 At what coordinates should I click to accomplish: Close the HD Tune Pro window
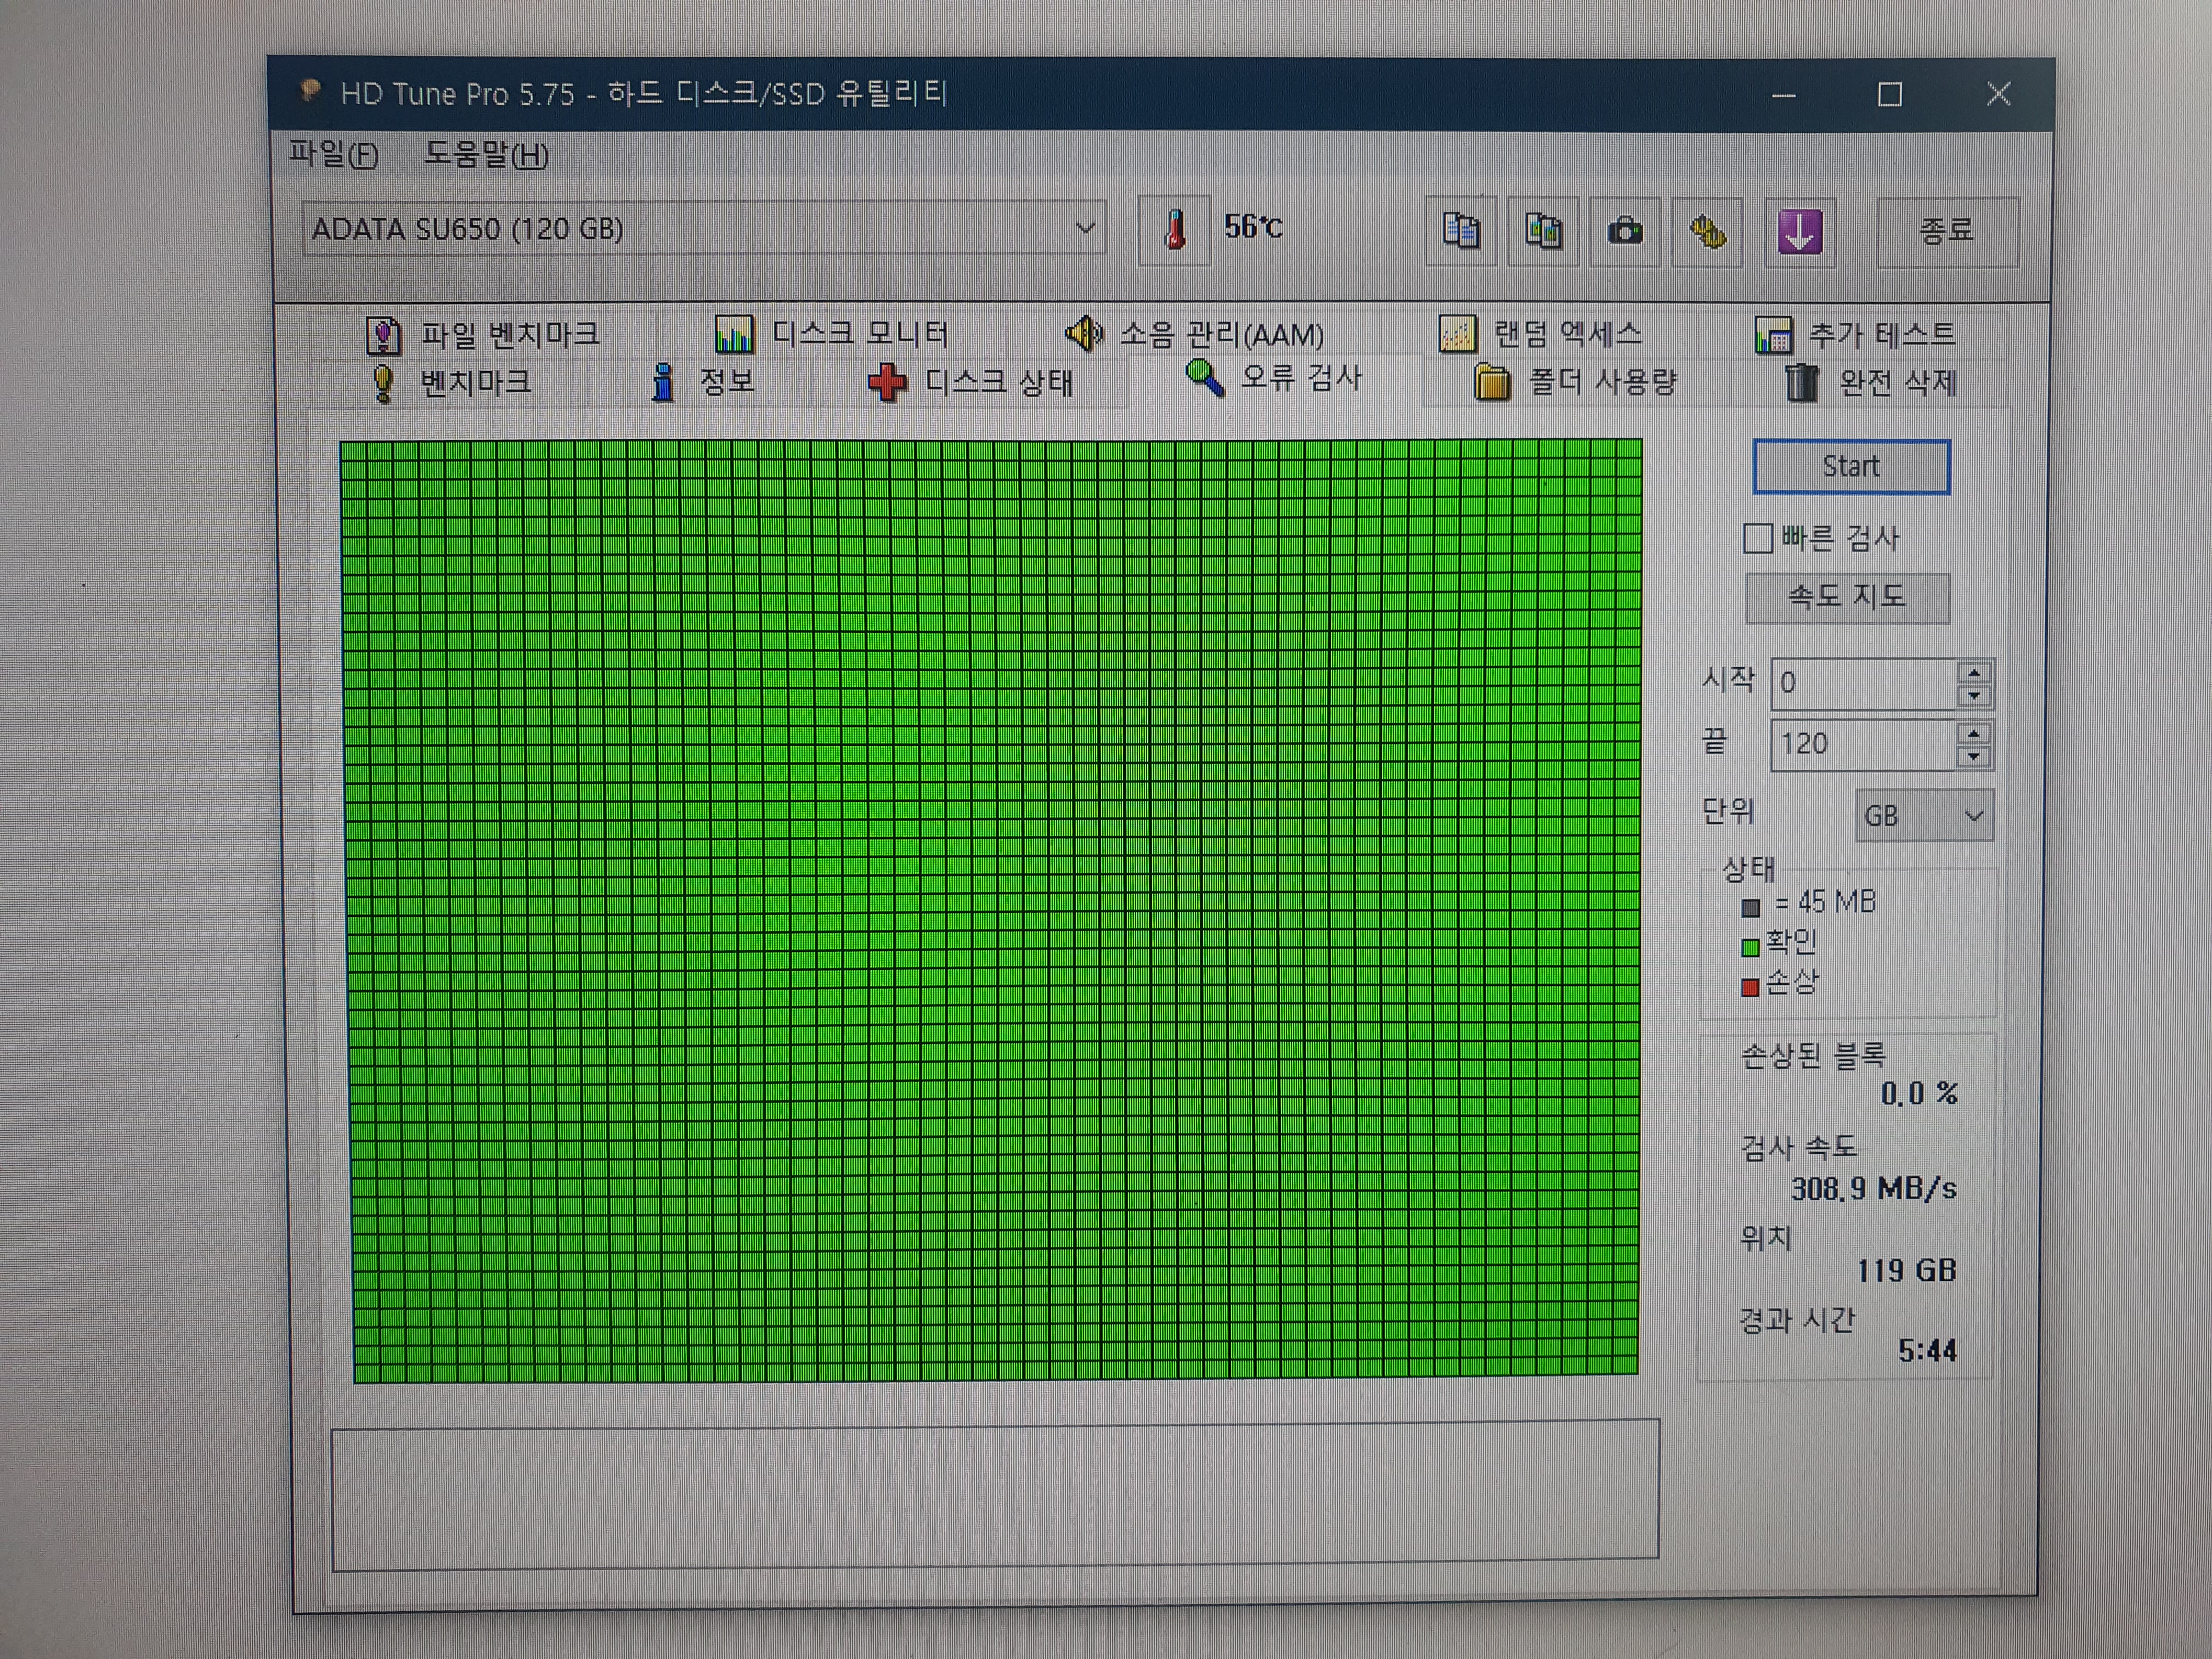tap(1998, 94)
